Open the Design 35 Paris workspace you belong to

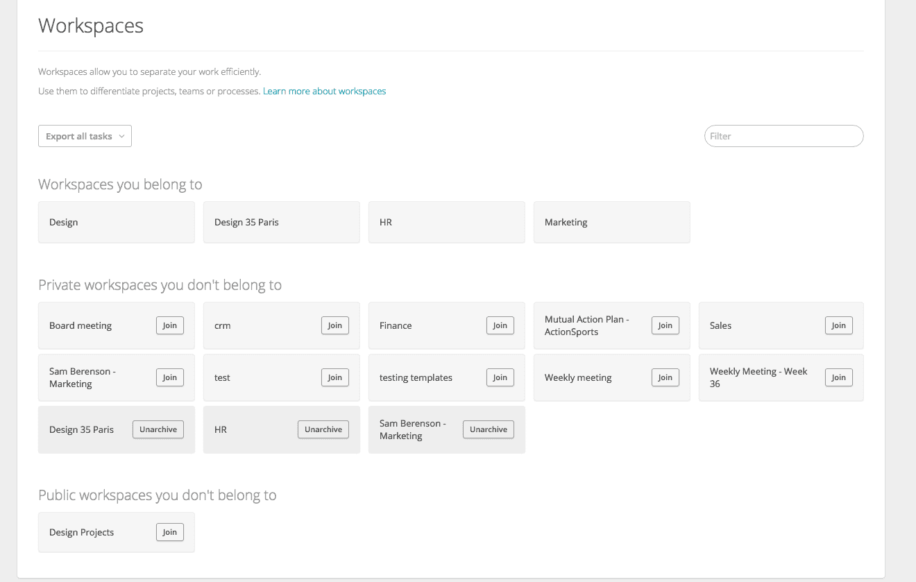(x=281, y=222)
